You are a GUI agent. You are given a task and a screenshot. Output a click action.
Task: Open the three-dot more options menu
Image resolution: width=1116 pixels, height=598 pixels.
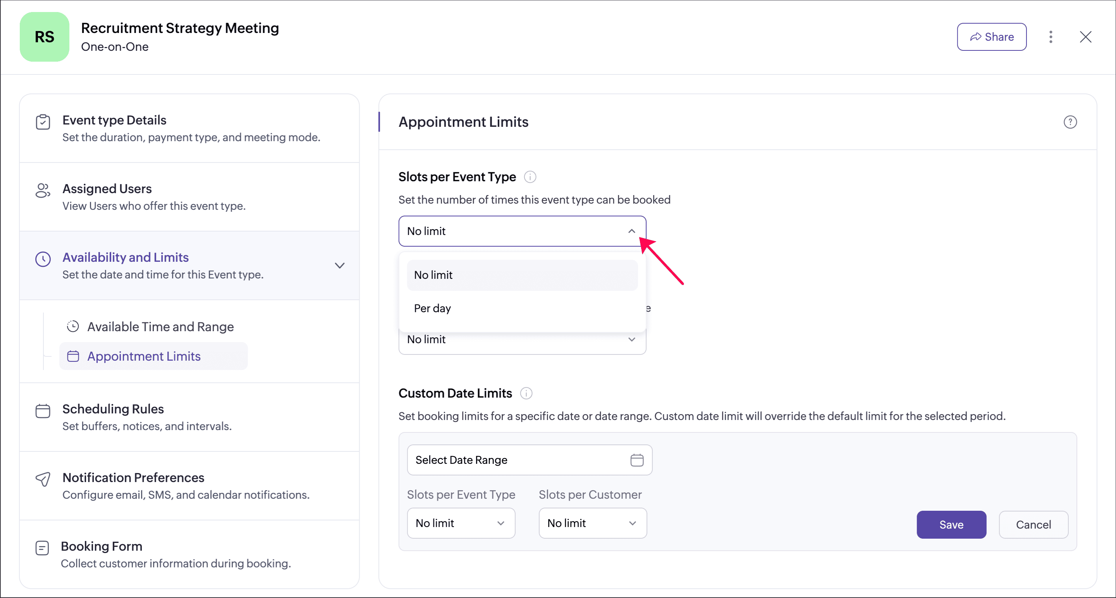1050,37
